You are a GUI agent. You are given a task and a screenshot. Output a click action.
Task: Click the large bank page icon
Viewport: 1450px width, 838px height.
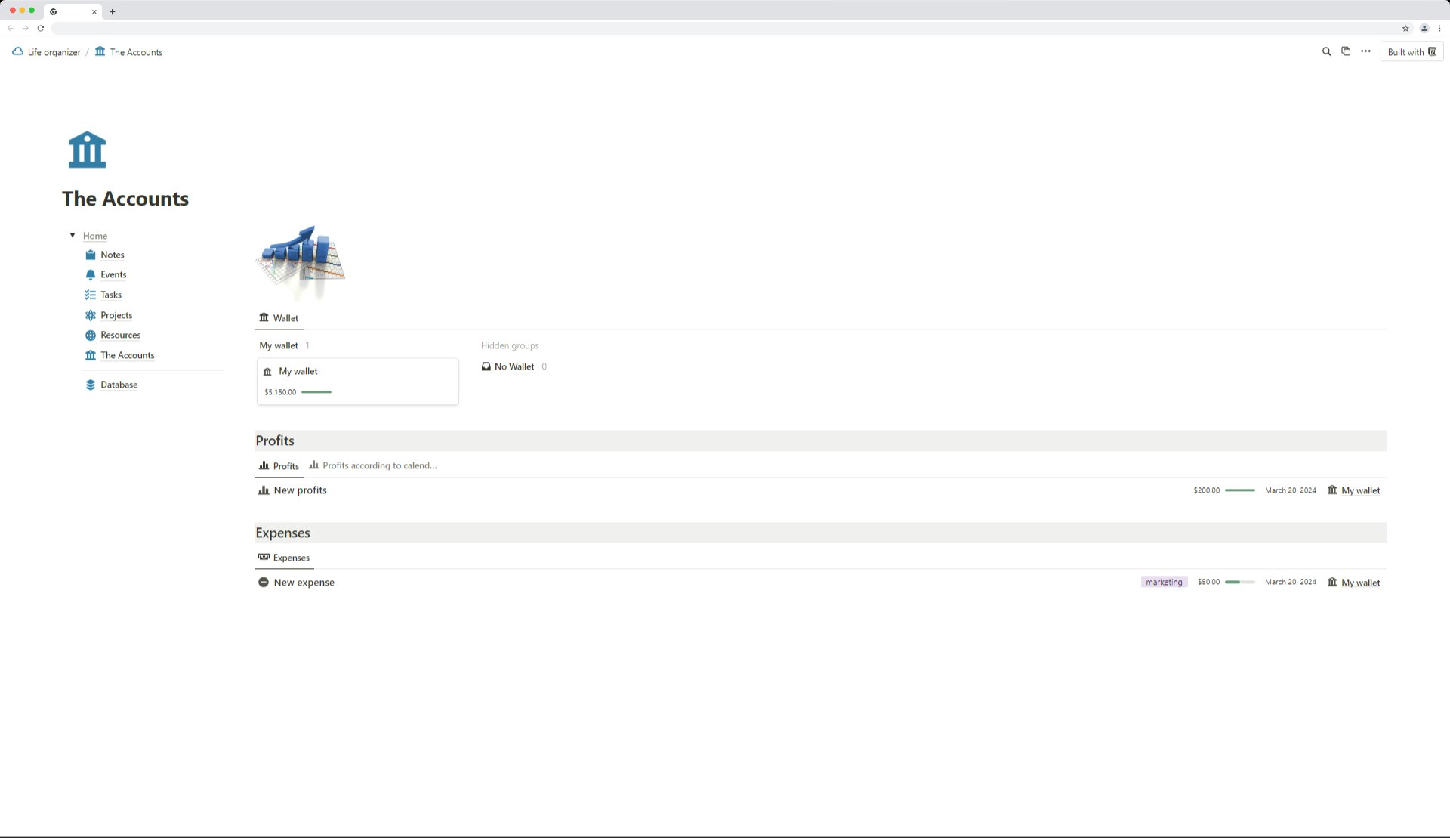(x=87, y=150)
